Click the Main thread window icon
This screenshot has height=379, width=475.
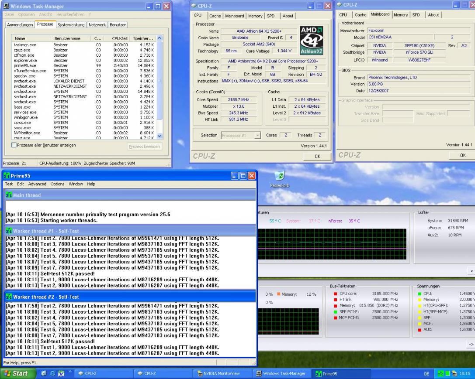[x=9, y=195]
